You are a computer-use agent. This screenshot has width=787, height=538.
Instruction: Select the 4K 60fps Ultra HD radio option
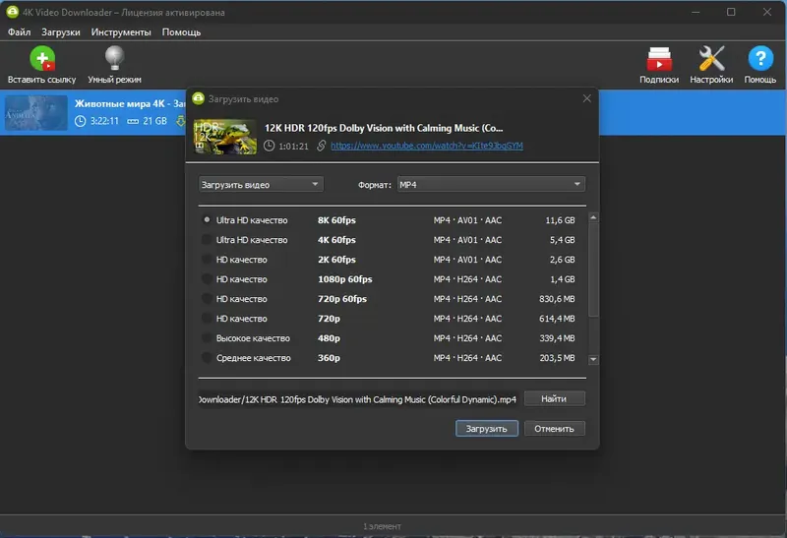pyautogui.click(x=207, y=239)
